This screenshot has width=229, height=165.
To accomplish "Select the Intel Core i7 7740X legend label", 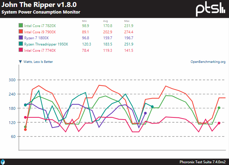I will point(40,50).
